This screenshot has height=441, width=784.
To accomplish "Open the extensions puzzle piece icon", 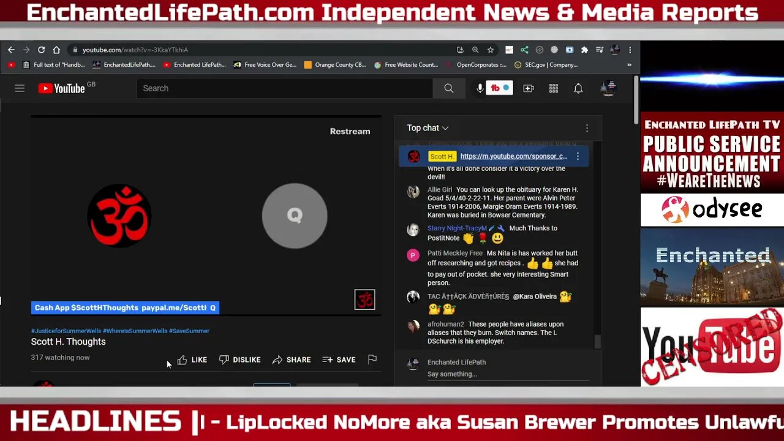I will tap(584, 50).
